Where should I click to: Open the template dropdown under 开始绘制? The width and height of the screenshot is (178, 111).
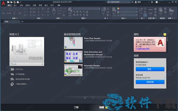coord(42,64)
